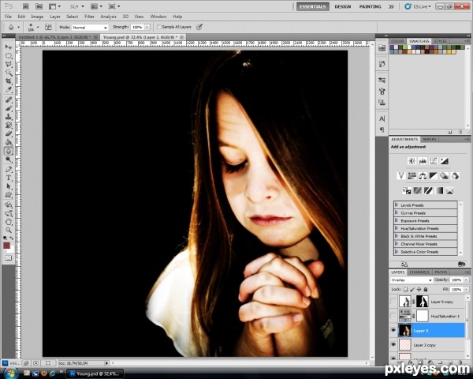This screenshot has width=473, height=379.
Task: Select the Zoom tool
Action: click(x=9, y=231)
